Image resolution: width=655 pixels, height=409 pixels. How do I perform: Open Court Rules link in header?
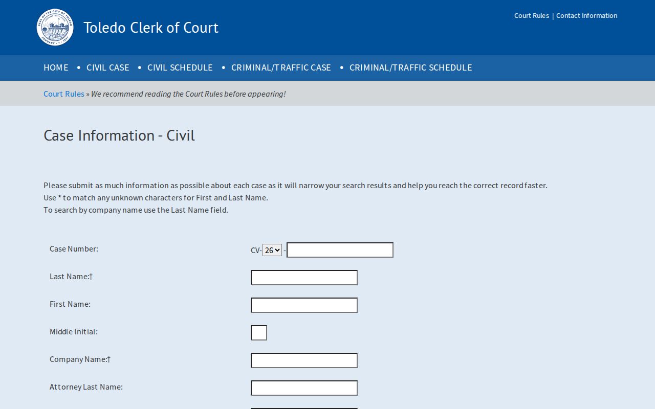[x=532, y=15]
